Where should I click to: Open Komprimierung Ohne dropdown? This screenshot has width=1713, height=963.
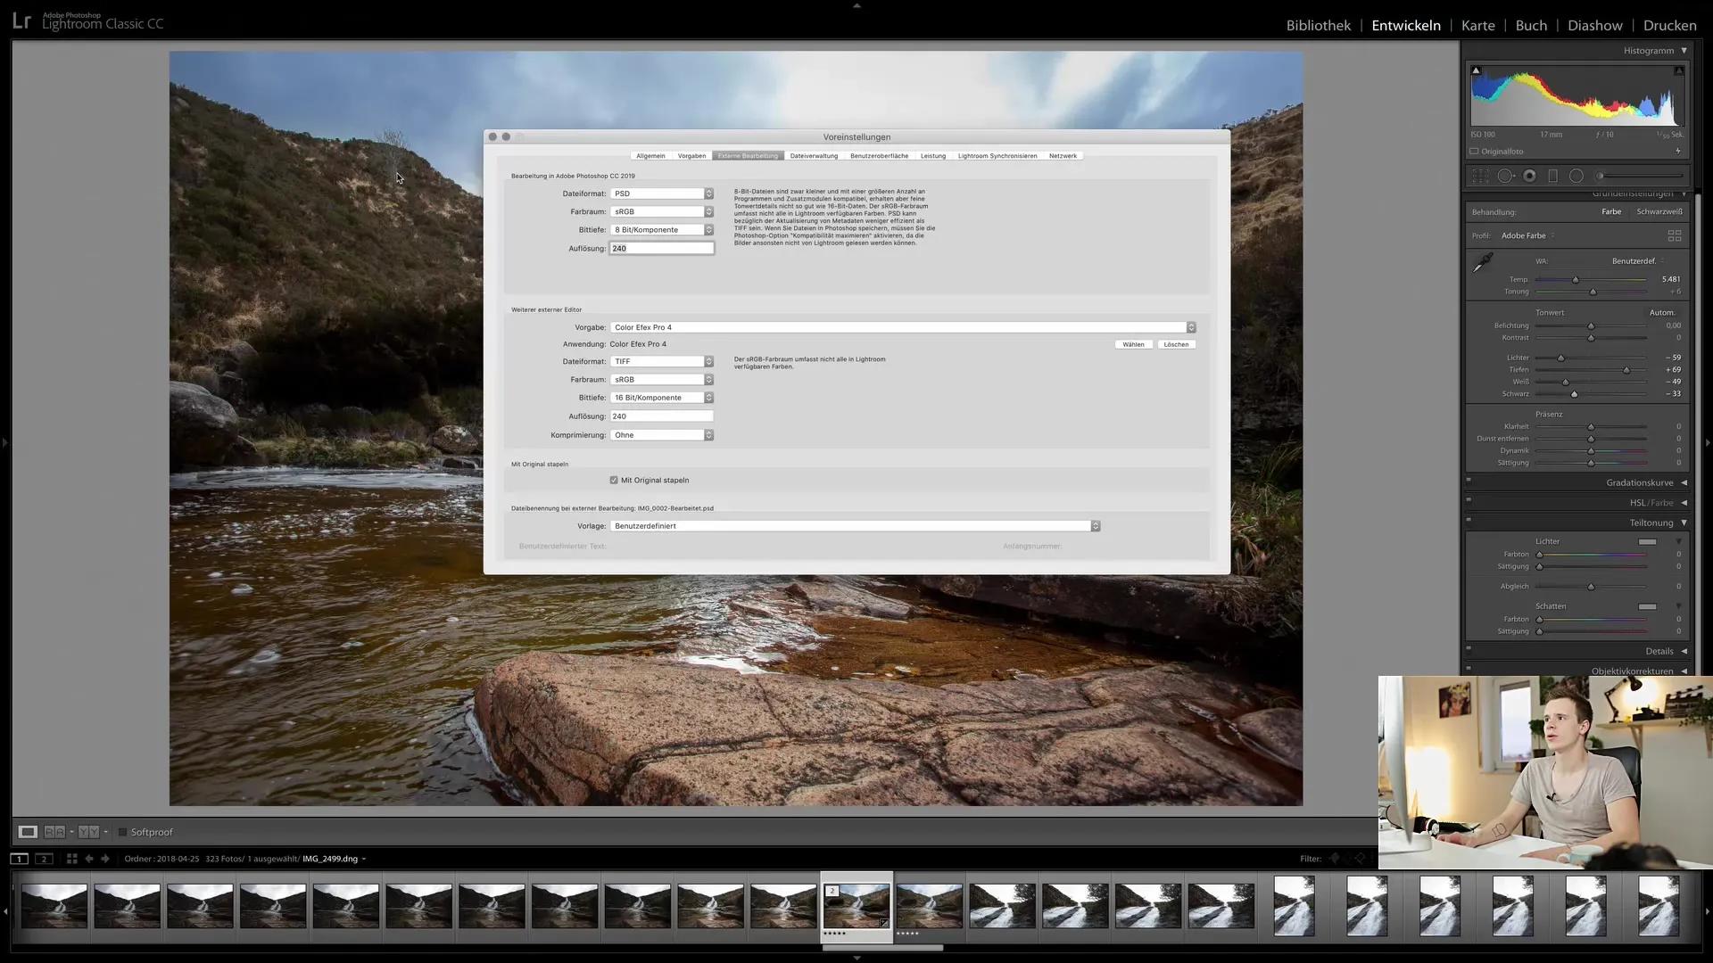coord(662,435)
